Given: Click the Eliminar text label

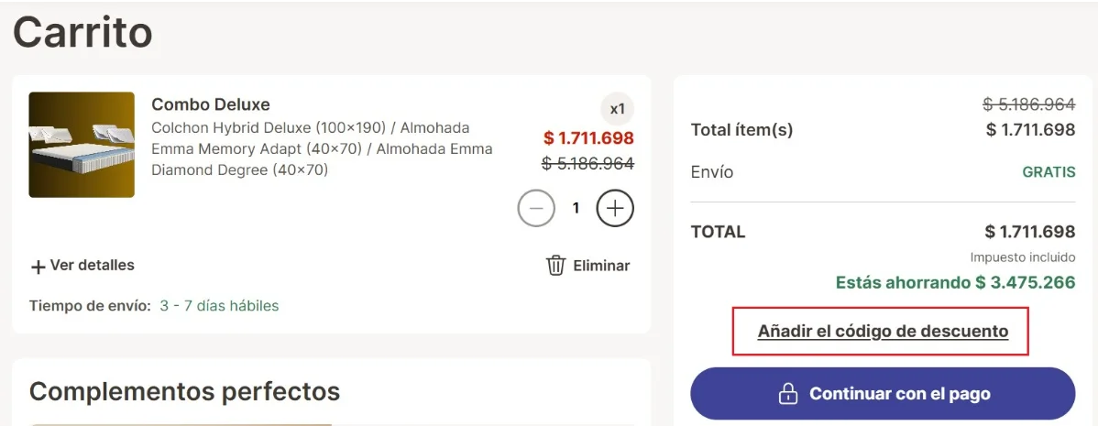Looking at the screenshot, I should point(601,266).
